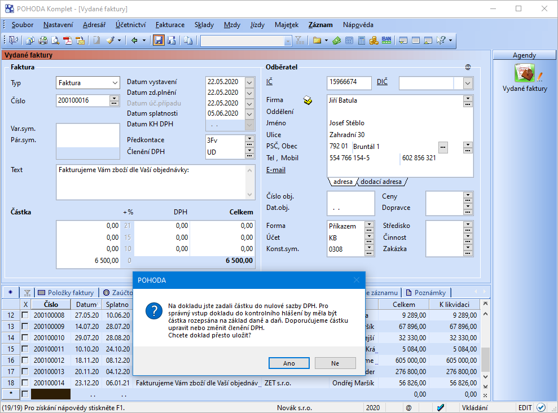Screen dimensions: 558x413
Task: Click the exit agenda door icon
Action: pyautogui.click(x=14, y=41)
